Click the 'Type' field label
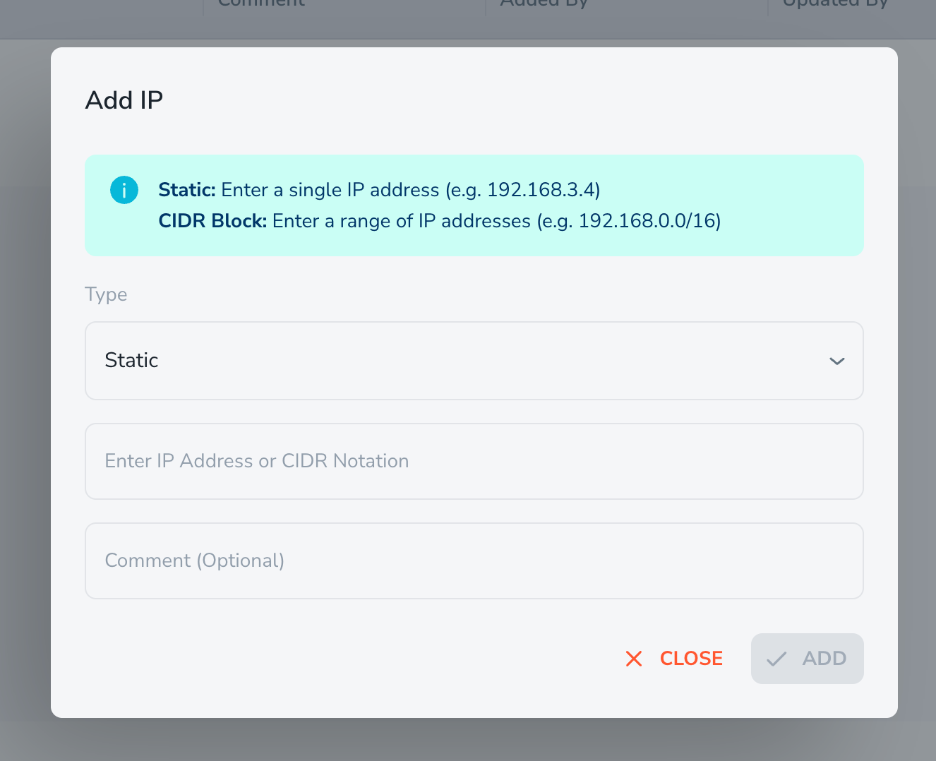This screenshot has height=761, width=936. coord(106,294)
